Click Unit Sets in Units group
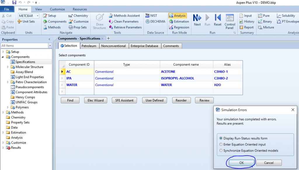 click(26, 22)
